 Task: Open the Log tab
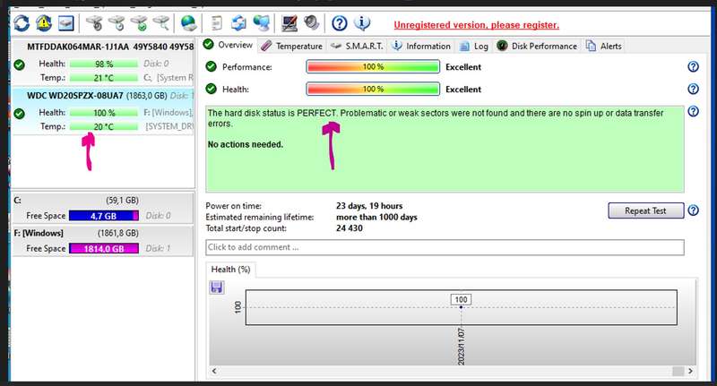pyautogui.click(x=474, y=46)
